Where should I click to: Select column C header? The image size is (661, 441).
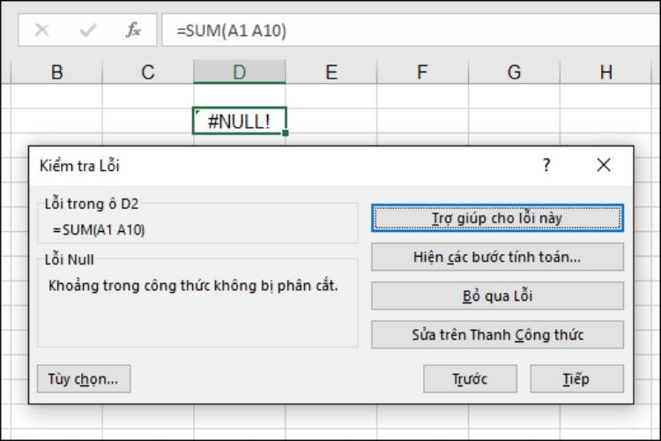(148, 72)
